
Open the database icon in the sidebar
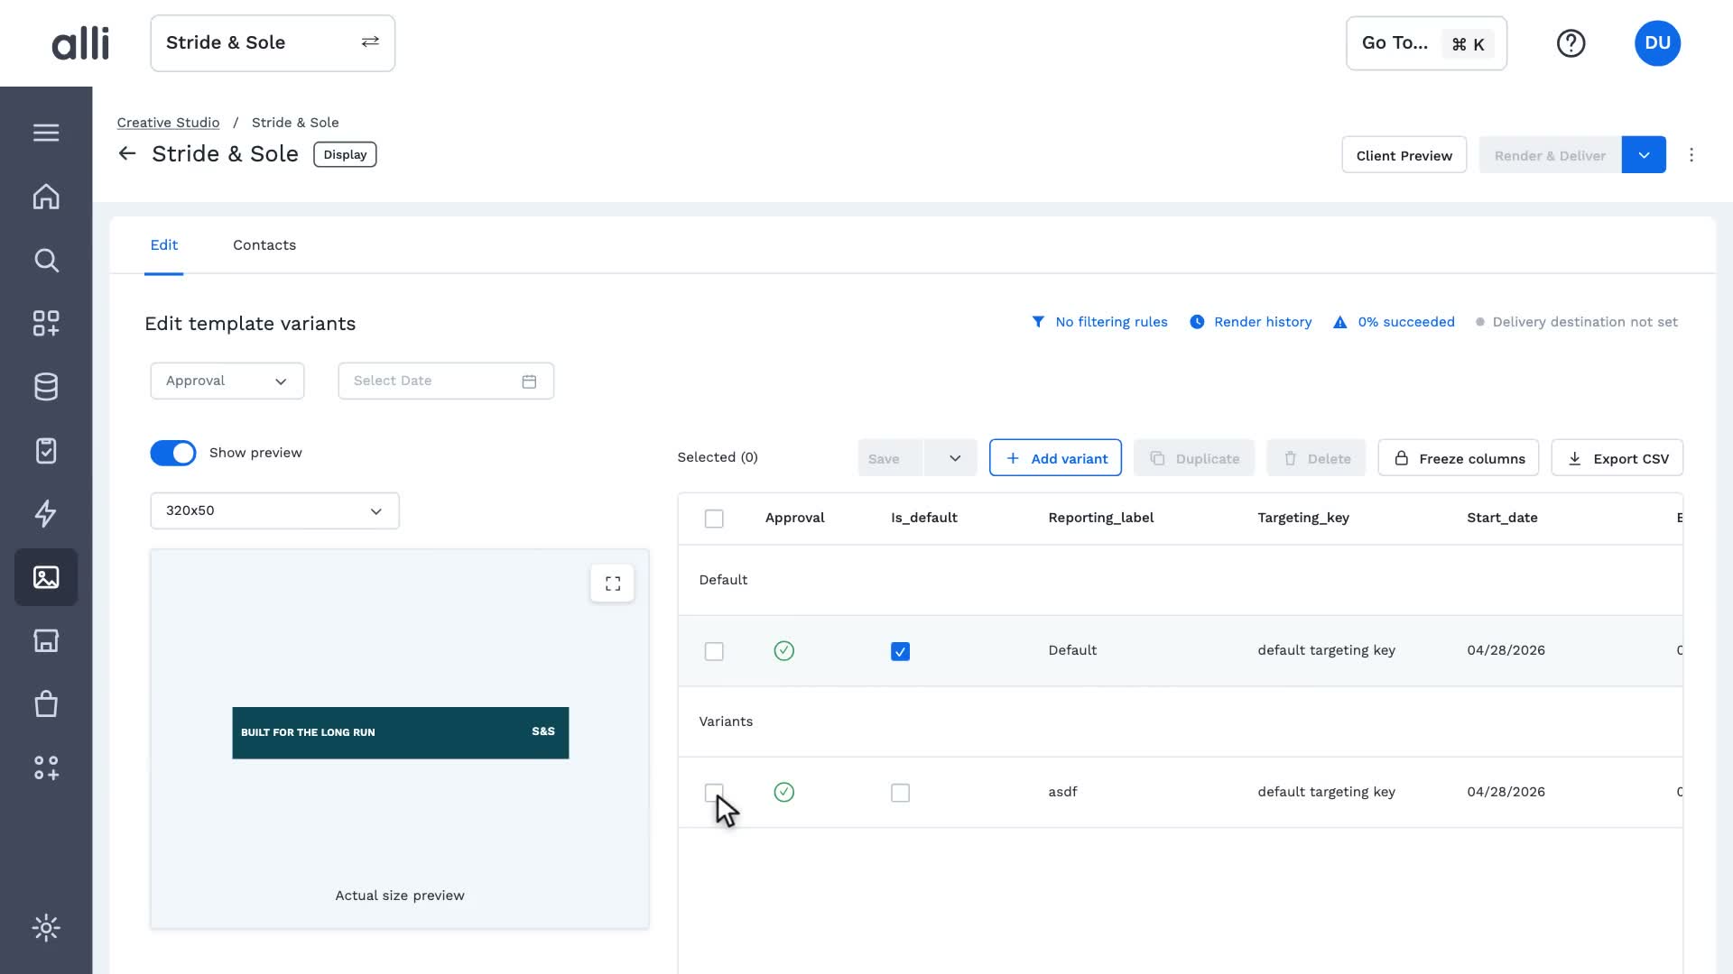point(46,387)
